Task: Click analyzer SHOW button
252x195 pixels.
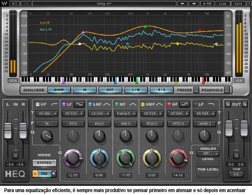Action: [x=59, y=90]
